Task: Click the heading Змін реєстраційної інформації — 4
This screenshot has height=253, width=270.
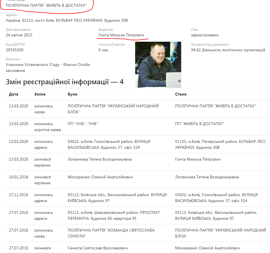Action: [64, 82]
